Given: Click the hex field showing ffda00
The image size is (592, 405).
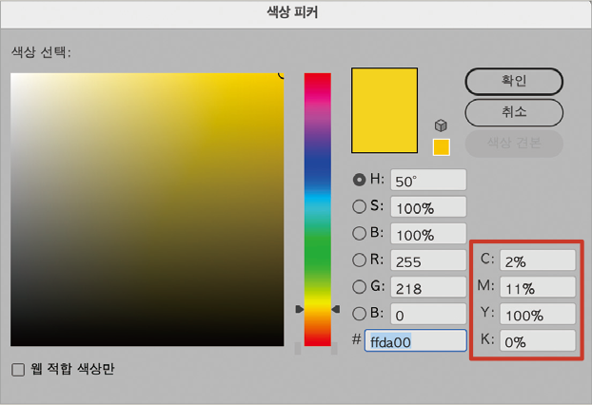Looking at the screenshot, I should 416,341.
